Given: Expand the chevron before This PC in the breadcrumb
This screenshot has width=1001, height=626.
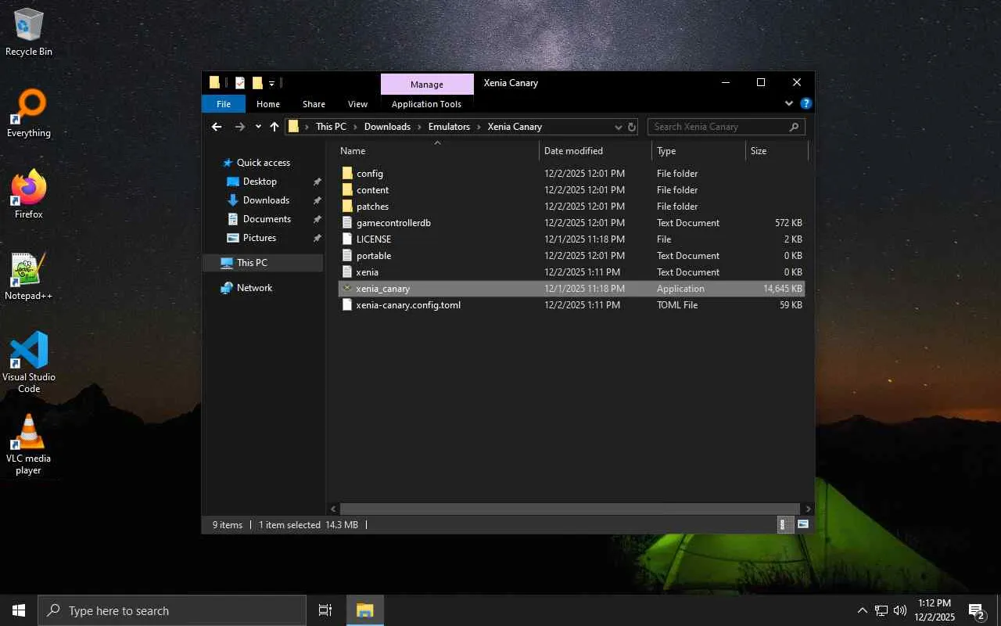Looking at the screenshot, I should click(x=307, y=127).
